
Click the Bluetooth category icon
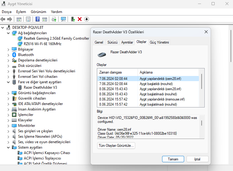tap(14, 55)
